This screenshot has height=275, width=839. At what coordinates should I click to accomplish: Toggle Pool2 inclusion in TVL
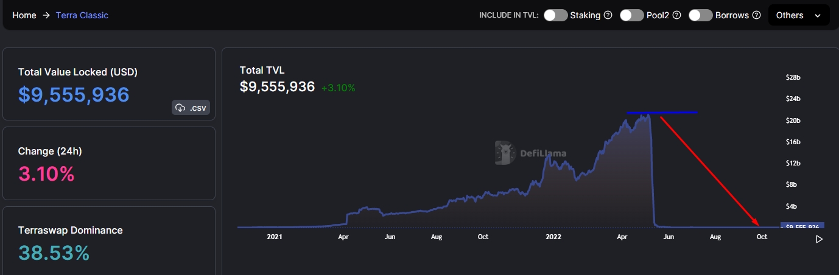coord(632,15)
